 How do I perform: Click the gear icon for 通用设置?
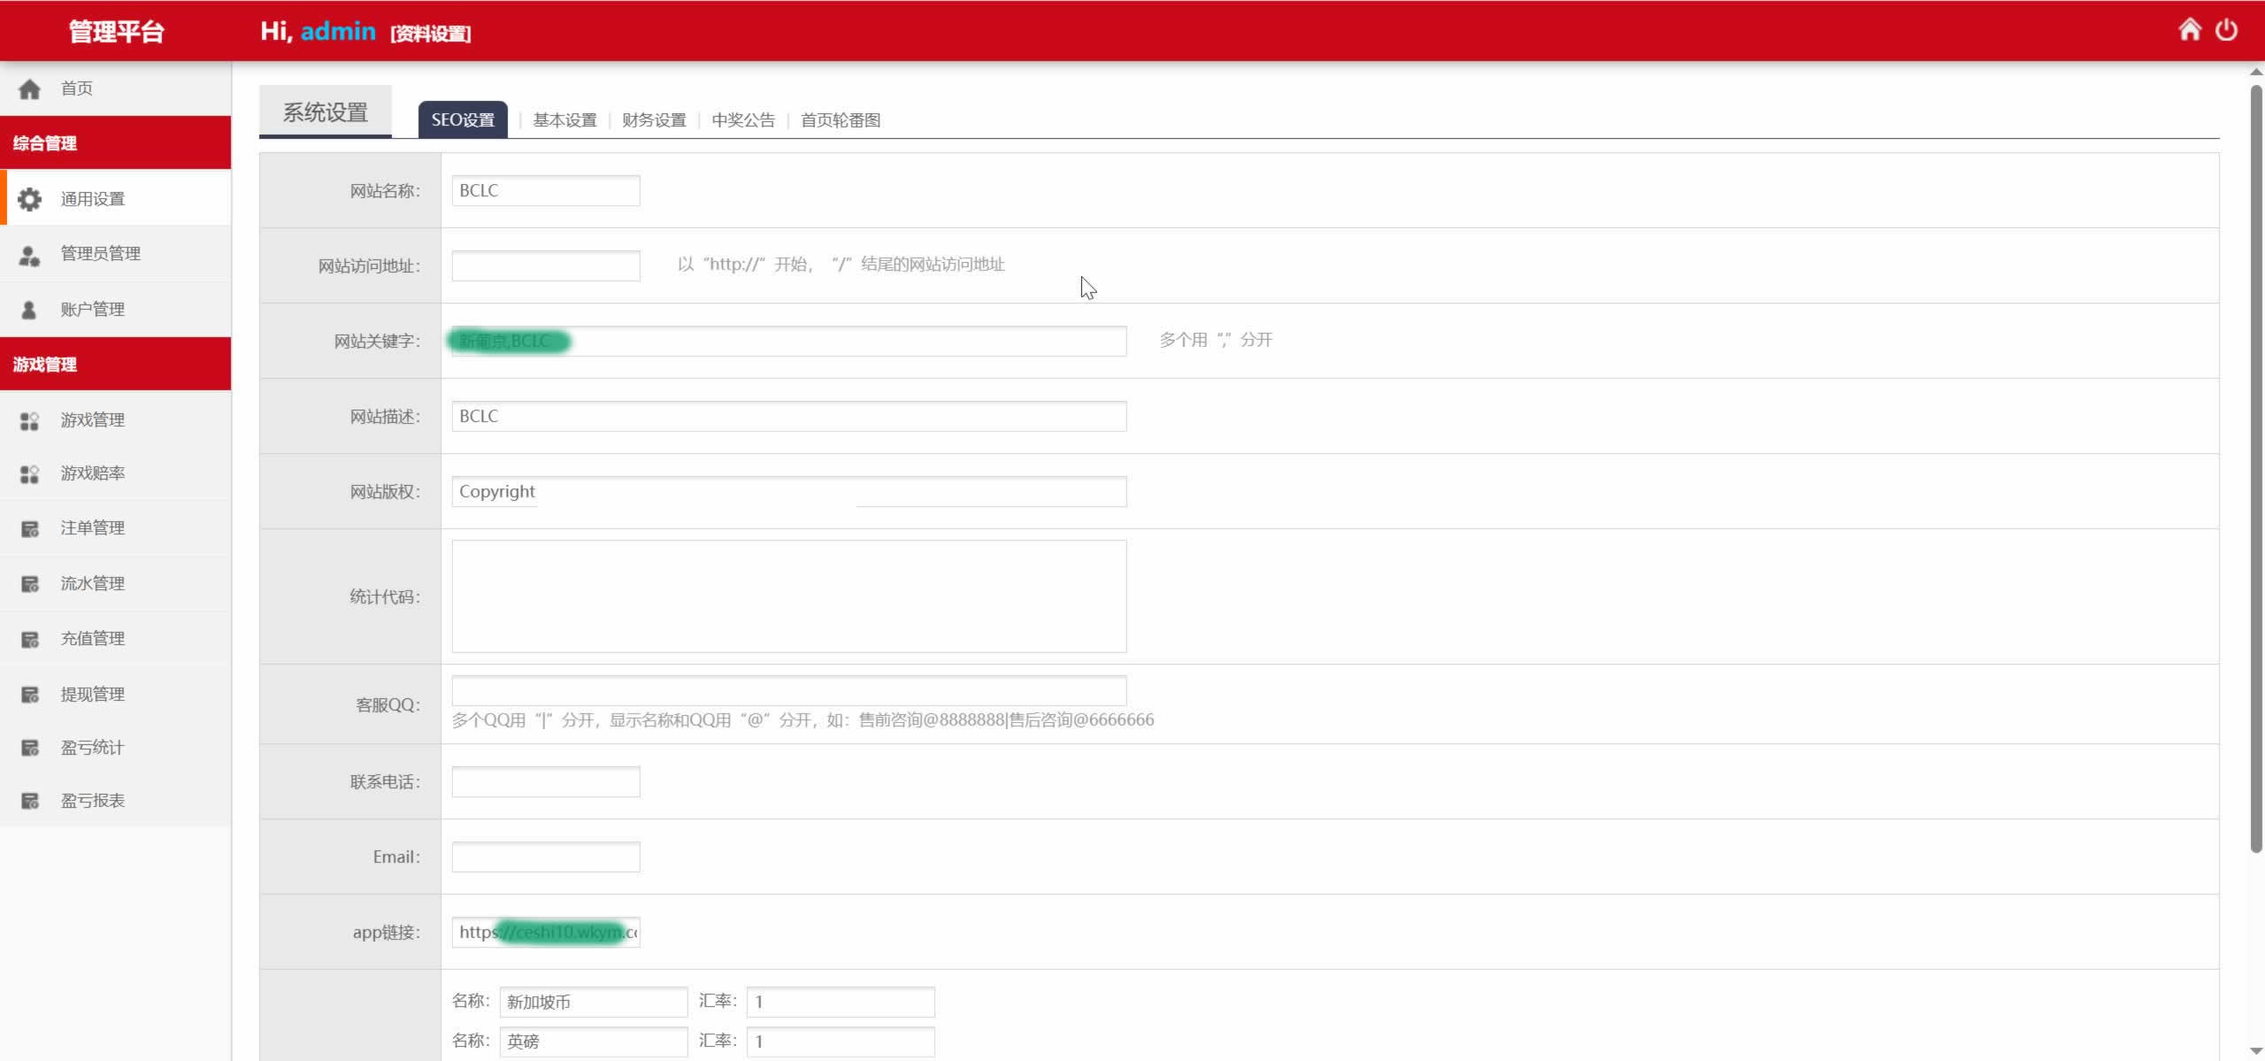(x=29, y=199)
